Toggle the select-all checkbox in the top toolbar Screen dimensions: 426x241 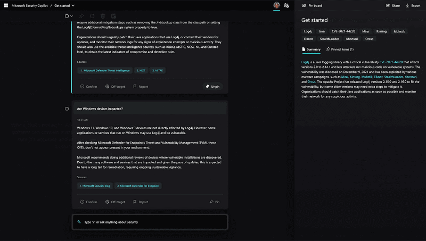(x=67, y=16)
